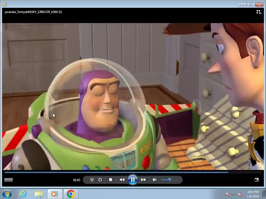Click Windows Media Player taskbar button
266x199 pixels.
click(x=55, y=194)
